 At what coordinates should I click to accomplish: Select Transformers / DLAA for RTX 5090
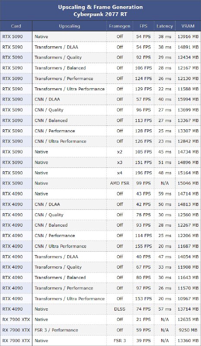coord(56,47)
